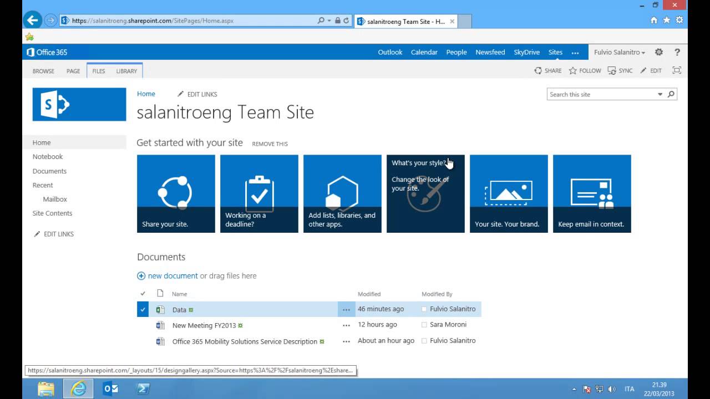Open ellipsis menu for Office 365 Mobility Solutions
The image size is (710, 399).
pyautogui.click(x=346, y=341)
